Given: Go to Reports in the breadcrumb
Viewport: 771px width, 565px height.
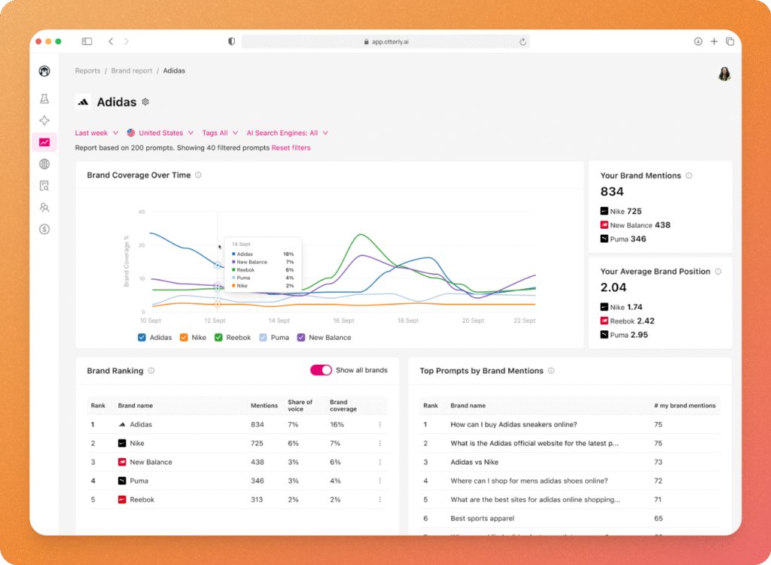Looking at the screenshot, I should 87,71.
